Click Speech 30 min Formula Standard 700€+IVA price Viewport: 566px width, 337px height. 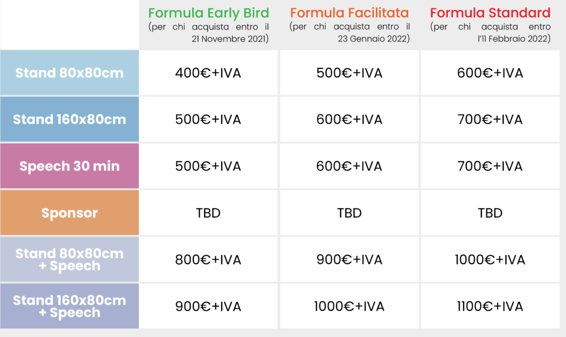pos(490,166)
